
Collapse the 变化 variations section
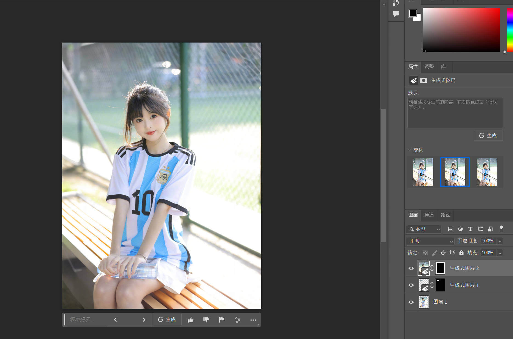tap(409, 150)
